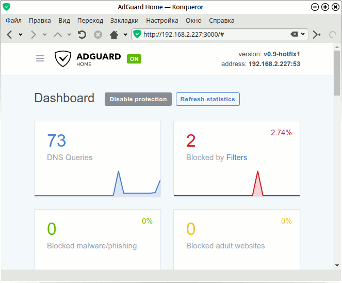Open the forward history dropdown arrow
The image size is (342, 283).
(x=45, y=35)
